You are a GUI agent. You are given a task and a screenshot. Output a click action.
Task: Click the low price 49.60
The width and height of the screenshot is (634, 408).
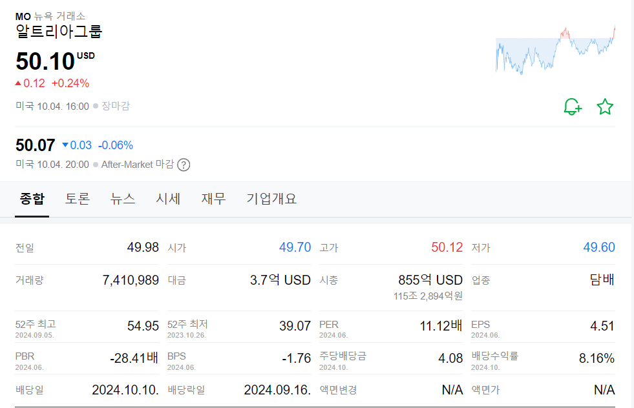[x=599, y=247]
